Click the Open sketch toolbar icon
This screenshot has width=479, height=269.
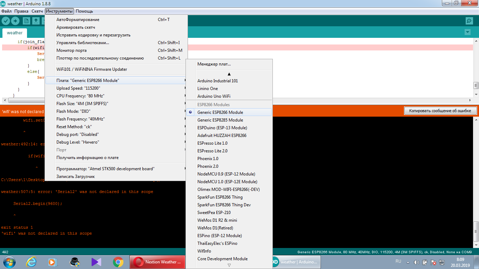(36, 21)
